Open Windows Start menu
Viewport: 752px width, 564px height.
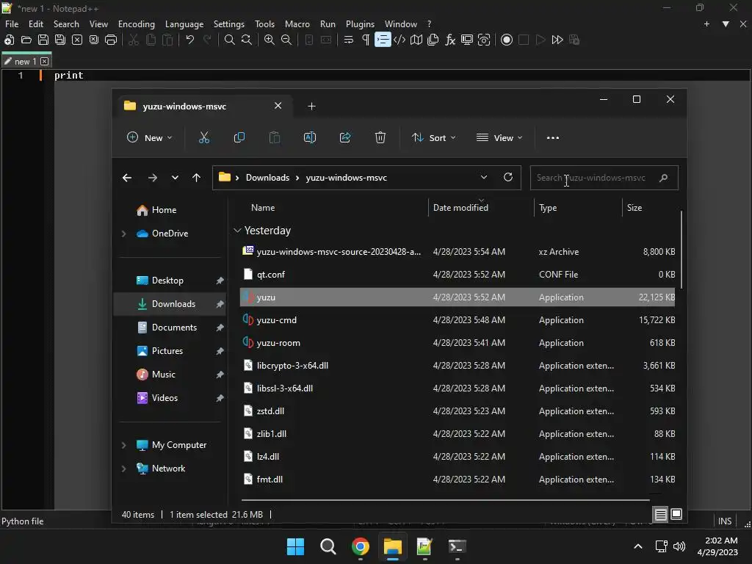[x=295, y=546]
